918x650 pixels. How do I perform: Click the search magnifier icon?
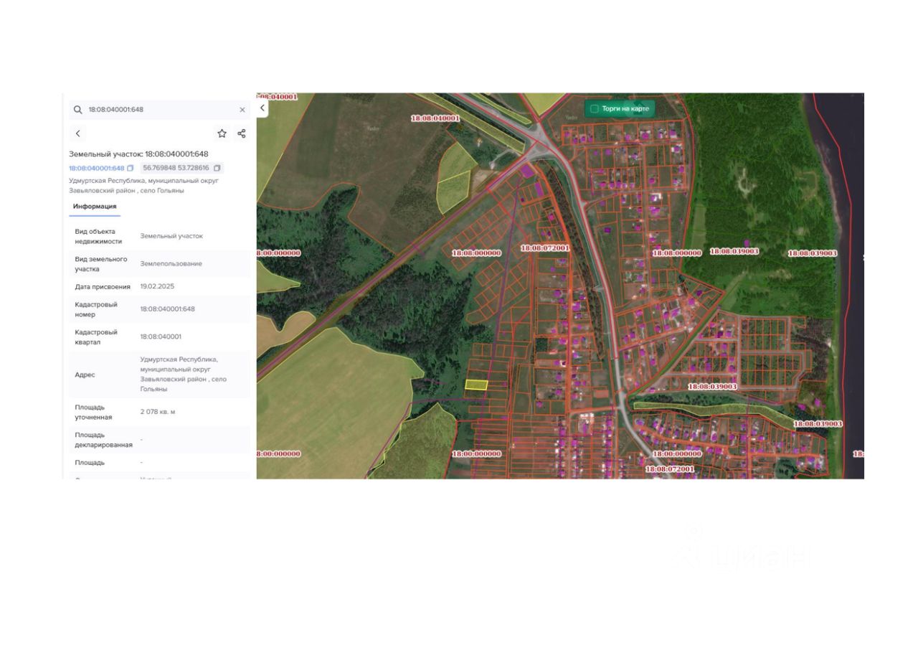click(x=77, y=110)
